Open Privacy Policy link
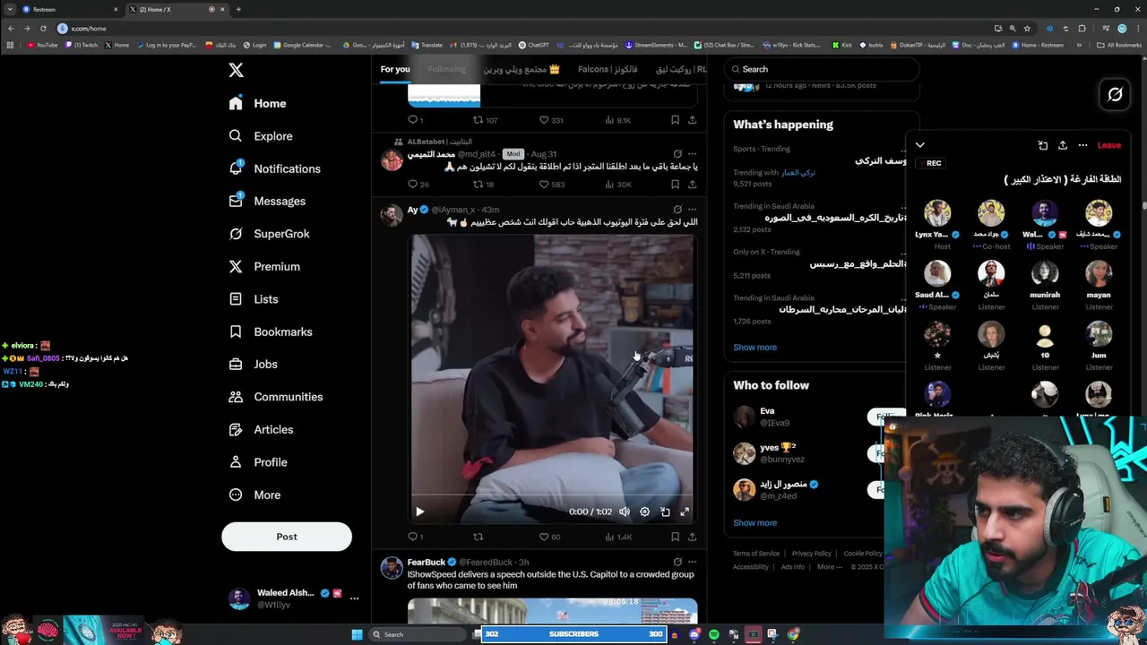The width and height of the screenshot is (1147, 645). coord(812,554)
